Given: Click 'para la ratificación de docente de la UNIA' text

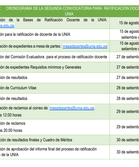Looking at the screenshot, I should tap(38, 34).
